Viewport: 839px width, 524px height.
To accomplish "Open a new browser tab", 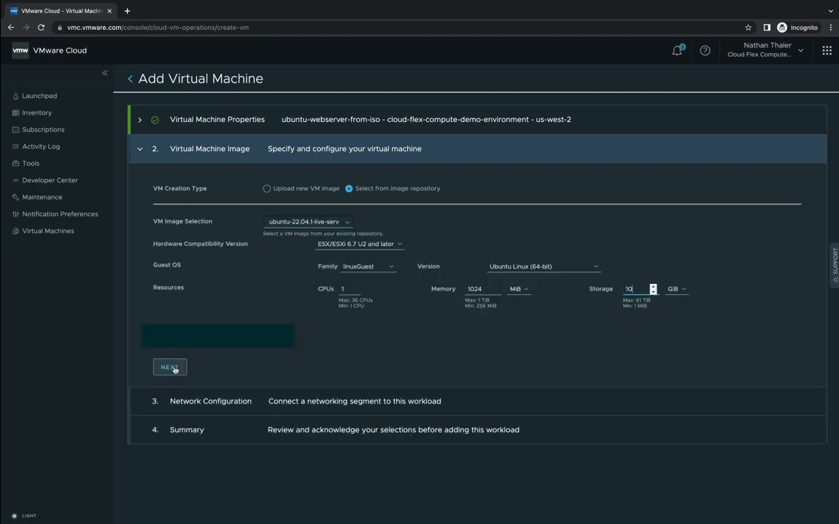I will (127, 11).
